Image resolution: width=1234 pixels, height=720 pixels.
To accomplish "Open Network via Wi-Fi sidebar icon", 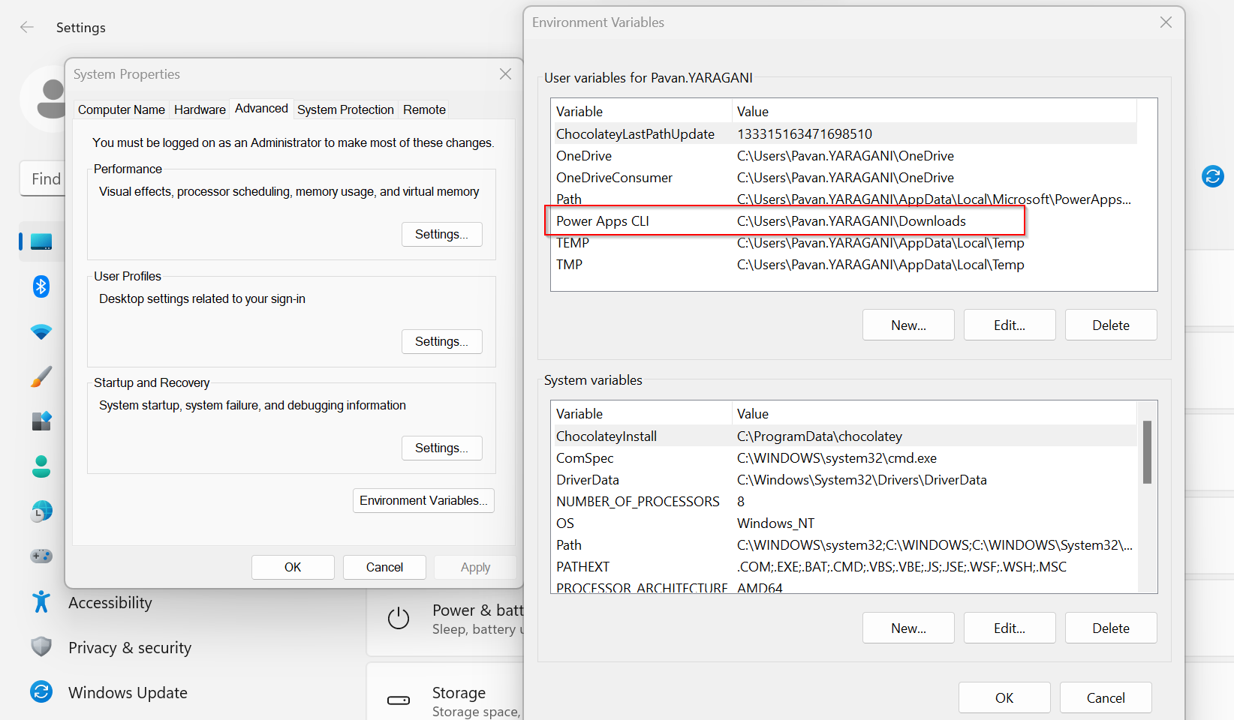I will [x=41, y=331].
